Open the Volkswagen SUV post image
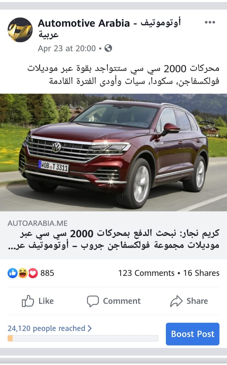Screen dimensions: 227x365 pyautogui.click(x=113, y=153)
